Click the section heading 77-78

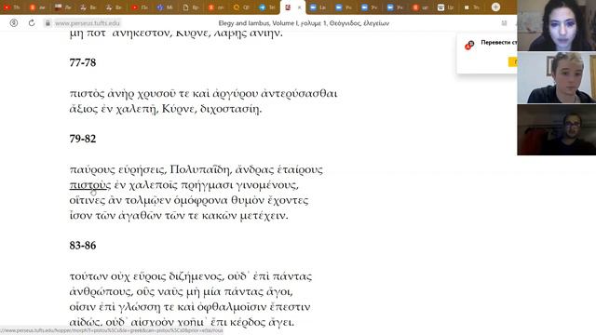tap(83, 62)
